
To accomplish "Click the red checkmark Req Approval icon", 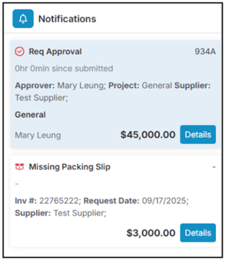I will [20, 52].
